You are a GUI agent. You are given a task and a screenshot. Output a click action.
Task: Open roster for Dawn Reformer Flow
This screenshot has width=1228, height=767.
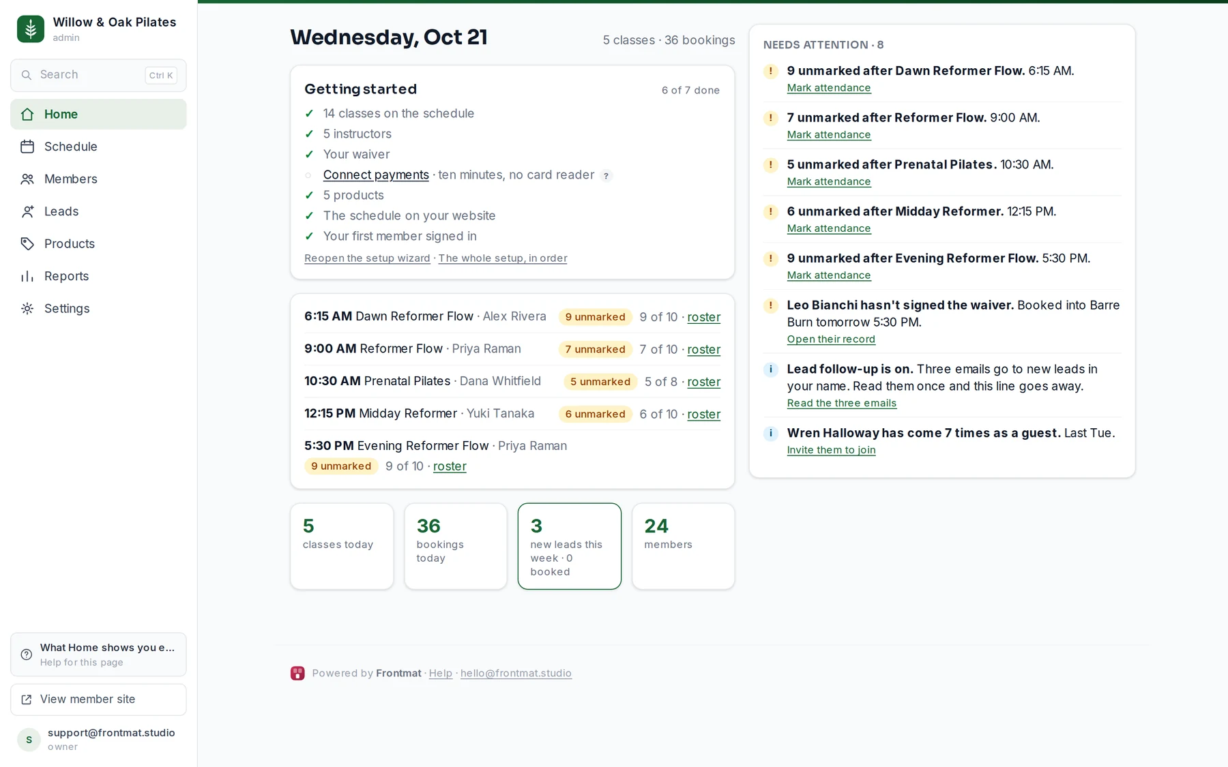(704, 317)
